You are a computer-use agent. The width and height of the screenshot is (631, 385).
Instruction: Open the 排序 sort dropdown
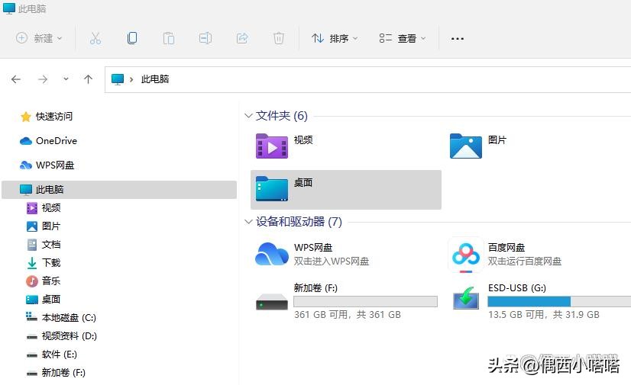pyautogui.click(x=335, y=39)
